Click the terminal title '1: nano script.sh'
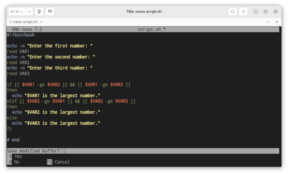 (x=23, y=22)
